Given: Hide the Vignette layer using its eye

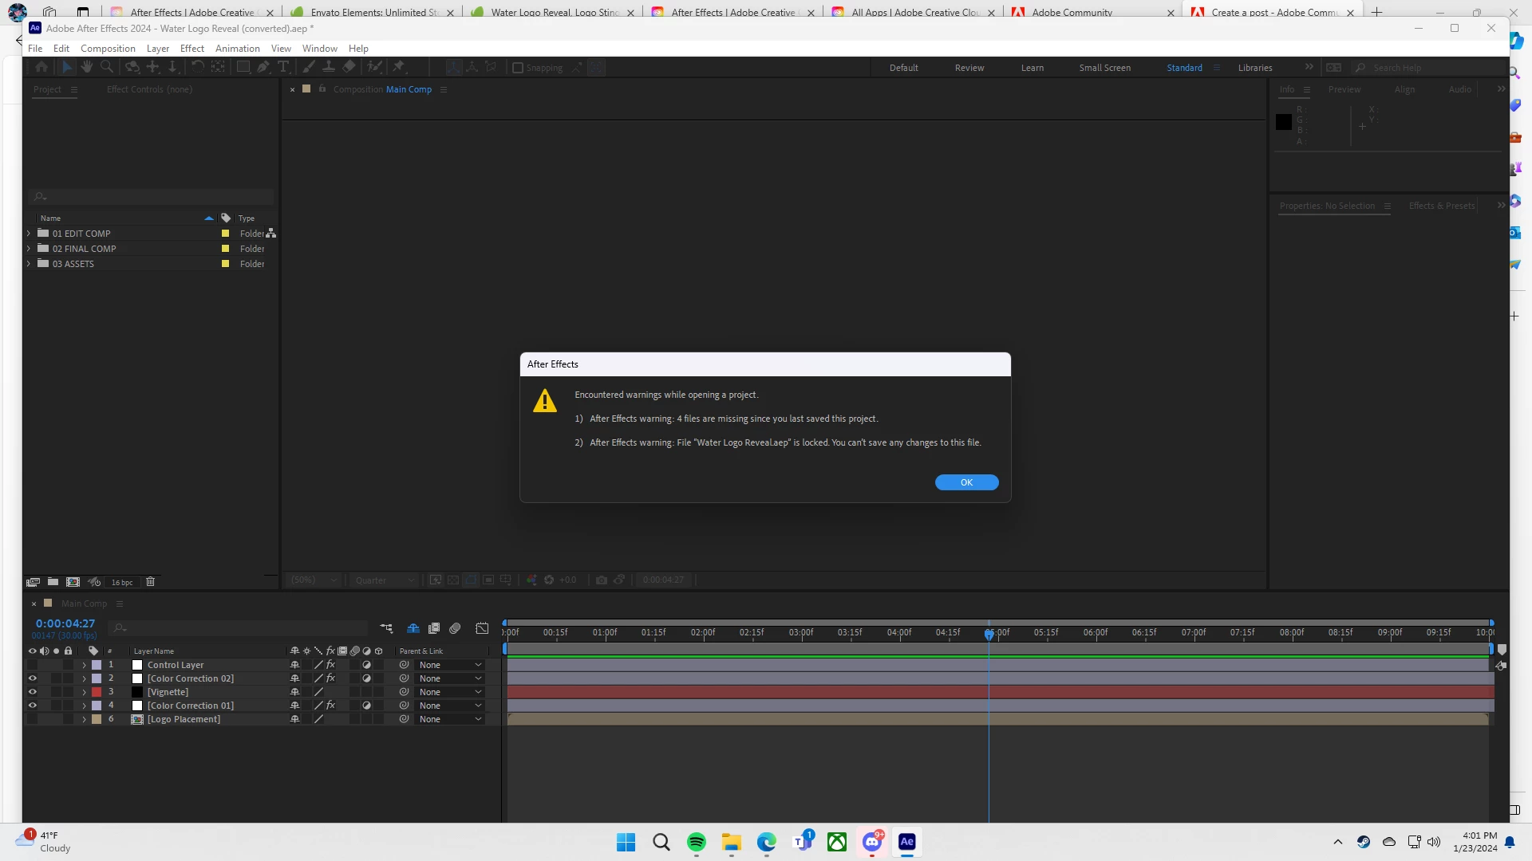Looking at the screenshot, I should (33, 692).
